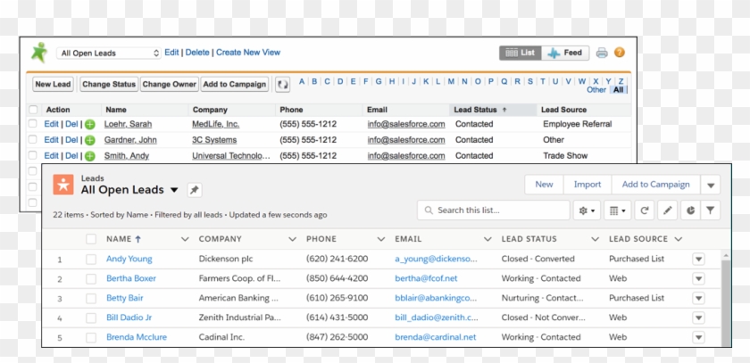
Task: Select the checkbox for Brenda Mcclure
Action: coord(91,338)
